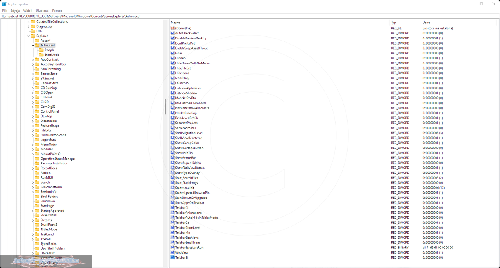Click the folder icon of Advanced key
This screenshot has width=500, height=268.
[x=37, y=45]
